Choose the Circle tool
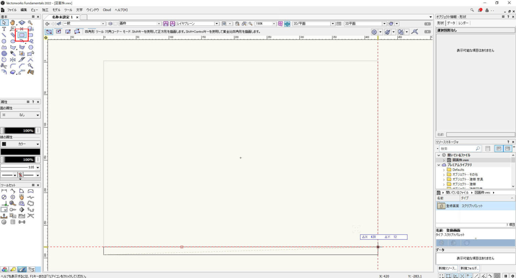The height and width of the screenshot is (278, 516). [x=4, y=41]
